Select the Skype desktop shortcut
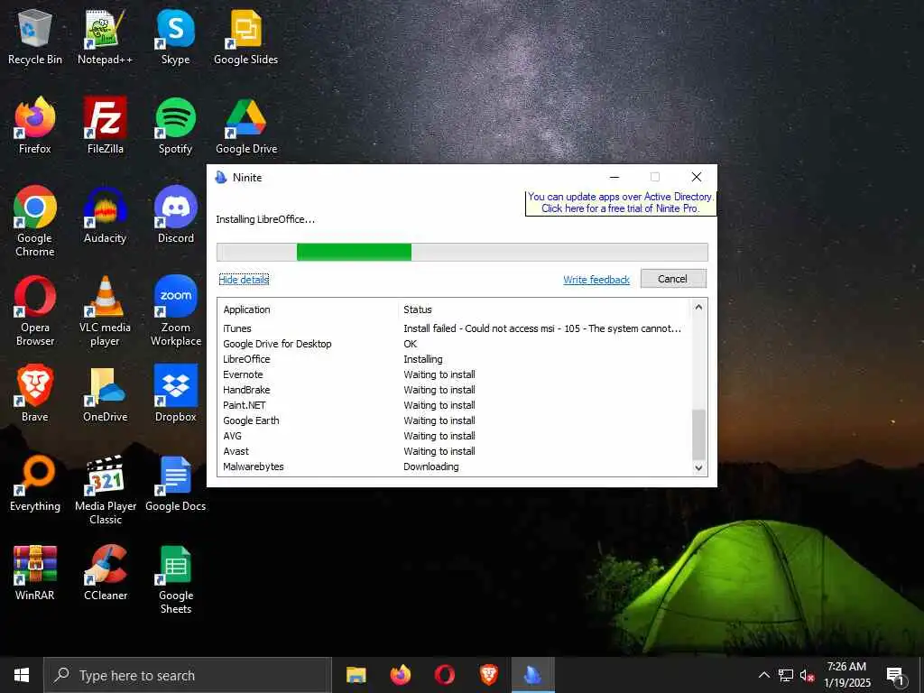This screenshot has width=924, height=693. [176, 38]
